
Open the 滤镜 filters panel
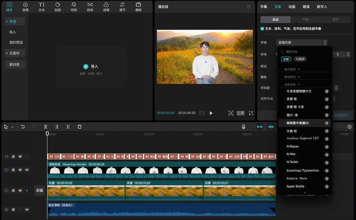[106, 7]
